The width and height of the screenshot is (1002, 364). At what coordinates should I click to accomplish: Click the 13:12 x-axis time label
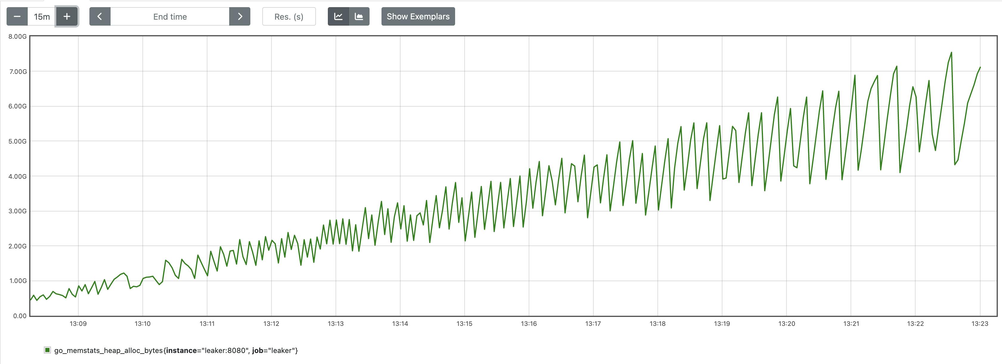click(x=272, y=323)
